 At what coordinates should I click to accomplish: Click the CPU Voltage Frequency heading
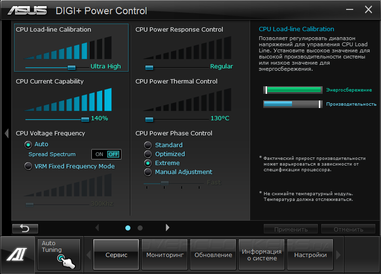(50, 133)
